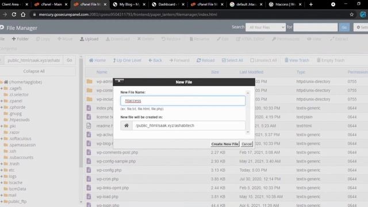Click Go next to path field
The height and width of the screenshot is (207, 368).
tap(69, 60)
